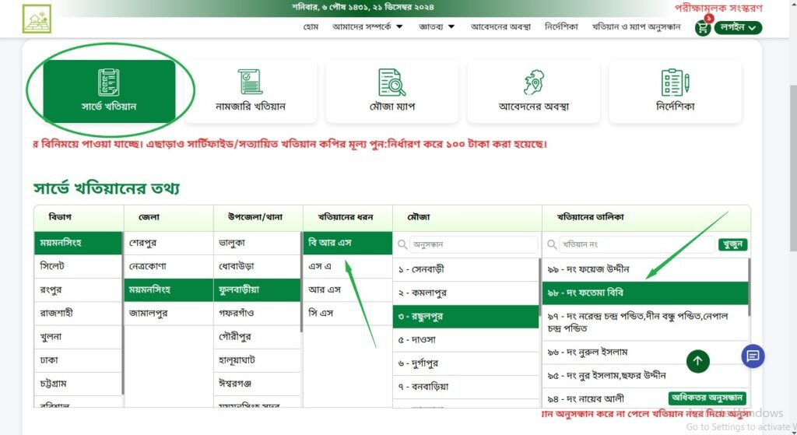This screenshot has width=797, height=435.
Task: Open আবেদনের অবস্থা in top menu
Action: [500, 26]
